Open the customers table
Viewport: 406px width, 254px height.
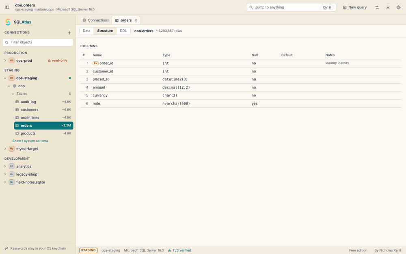(44, 110)
